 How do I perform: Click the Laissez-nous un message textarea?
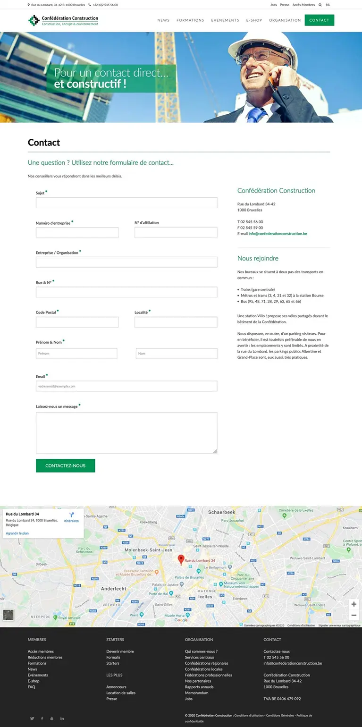(126, 433)
